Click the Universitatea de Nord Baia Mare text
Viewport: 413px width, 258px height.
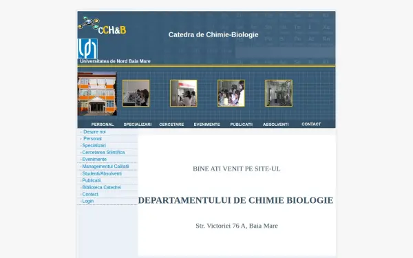coord(115,61)
